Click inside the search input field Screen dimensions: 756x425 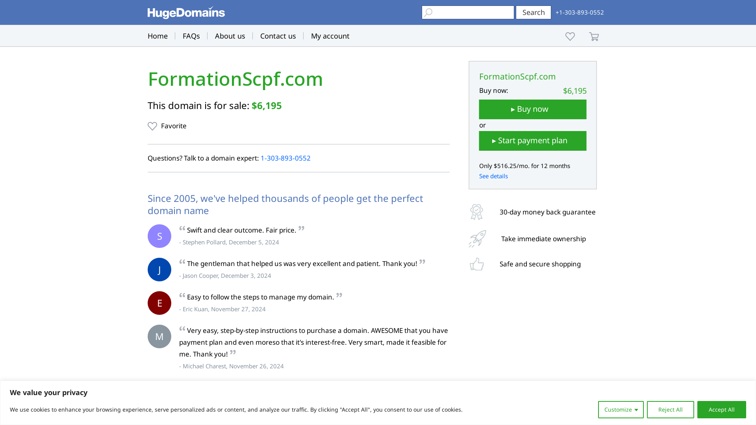472,12
